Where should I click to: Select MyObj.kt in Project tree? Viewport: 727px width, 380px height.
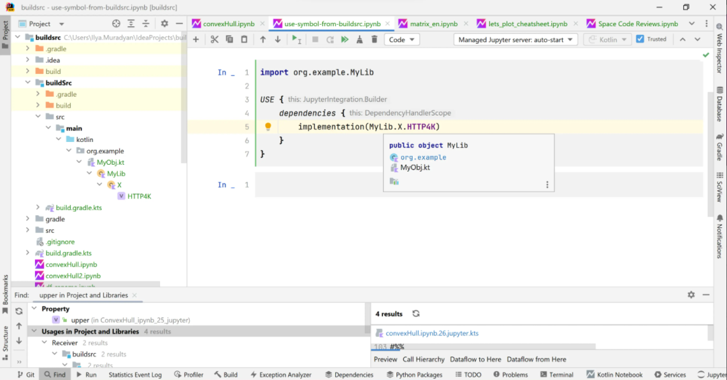[x=110, y=162]
